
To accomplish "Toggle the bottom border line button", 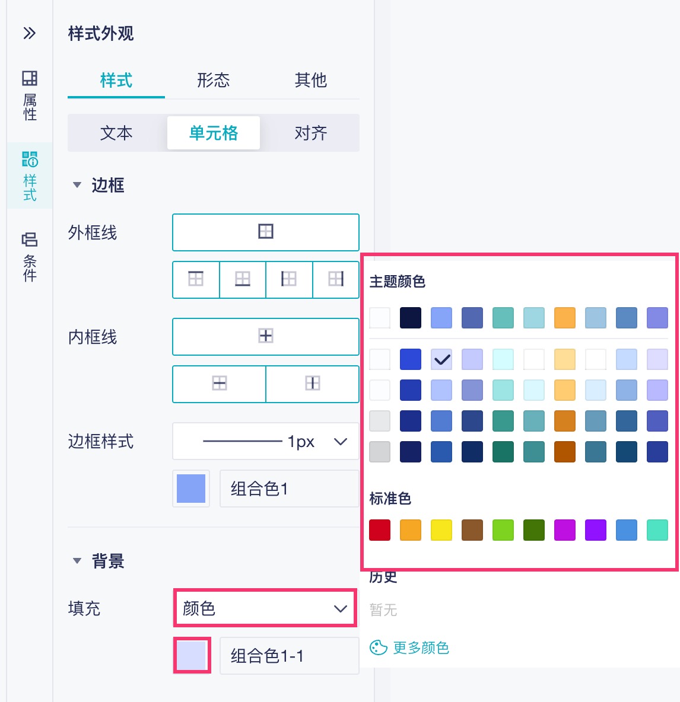I will click(242, 279).
